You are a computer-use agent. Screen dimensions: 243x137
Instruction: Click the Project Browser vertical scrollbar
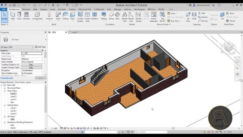(46, 99)
